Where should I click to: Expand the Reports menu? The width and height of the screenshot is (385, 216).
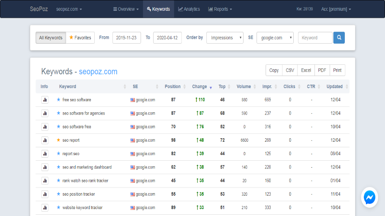[x=220, y=9]
